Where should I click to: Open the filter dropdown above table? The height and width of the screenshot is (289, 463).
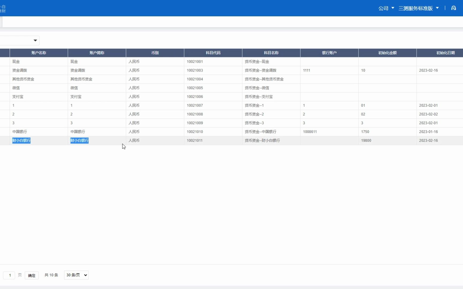click(x=20, y=40)
